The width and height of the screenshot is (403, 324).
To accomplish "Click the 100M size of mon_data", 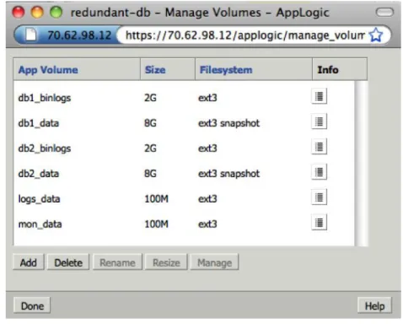I will (156, 224).
